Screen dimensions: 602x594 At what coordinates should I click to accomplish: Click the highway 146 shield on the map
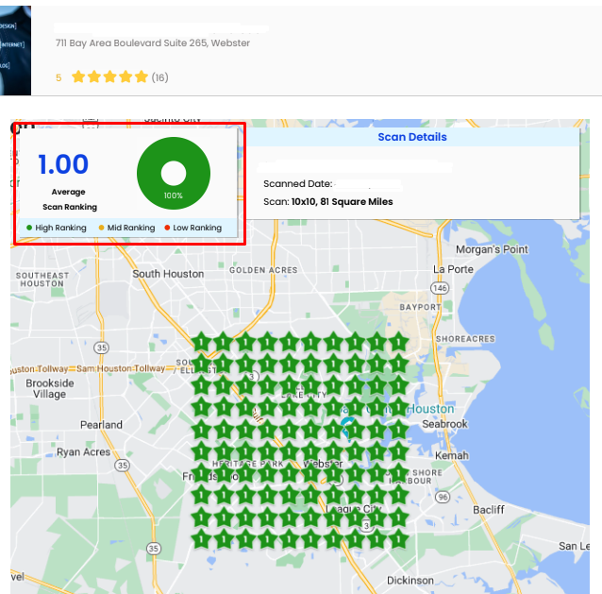(440, 288)
